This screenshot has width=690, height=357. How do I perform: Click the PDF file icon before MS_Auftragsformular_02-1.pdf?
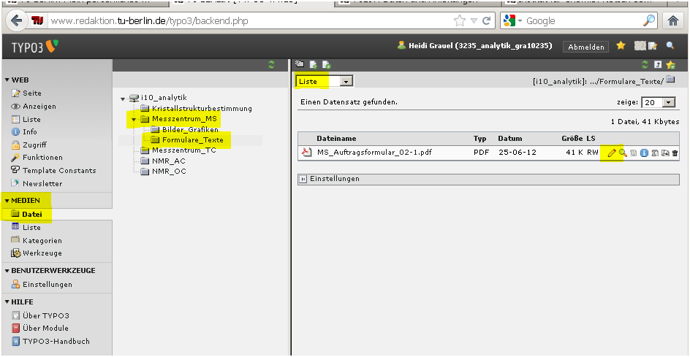[306, 153]
